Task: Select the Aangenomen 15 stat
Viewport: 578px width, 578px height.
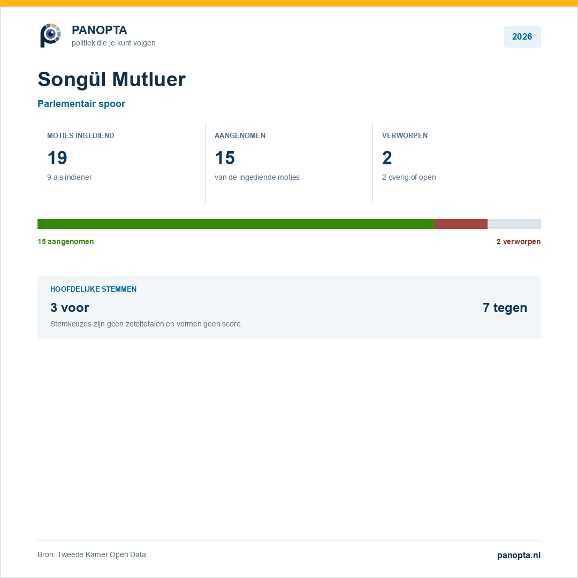Action: coord(288,163)
